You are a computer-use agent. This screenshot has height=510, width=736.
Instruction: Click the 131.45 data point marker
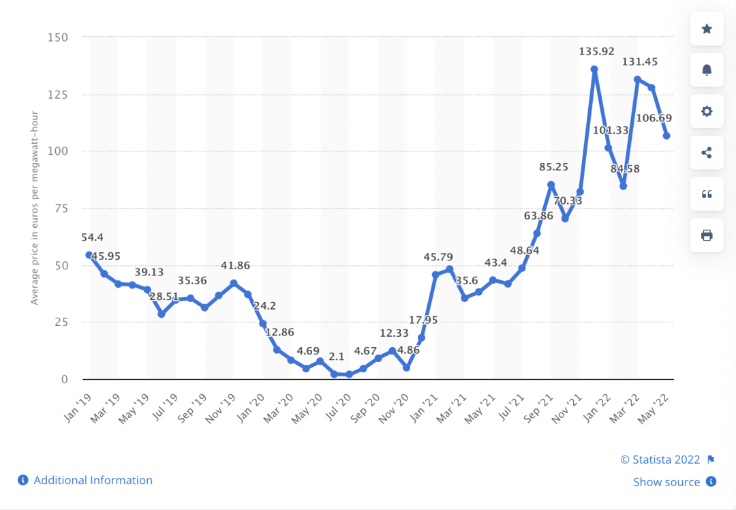[637, 80]
